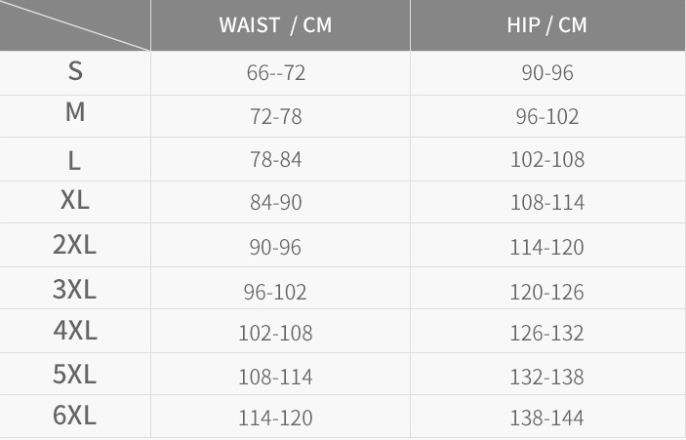Select the 2XL size row label

click(x=74, y=244)
